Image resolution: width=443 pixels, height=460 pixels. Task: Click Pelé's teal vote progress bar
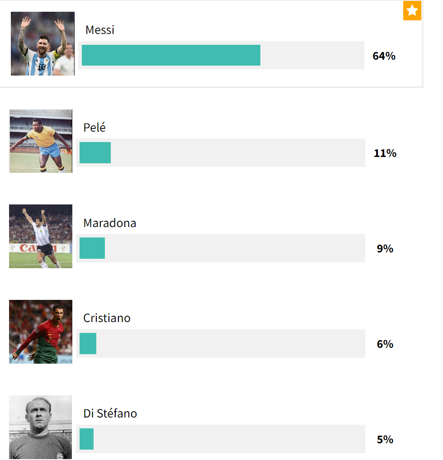point(95,152)
